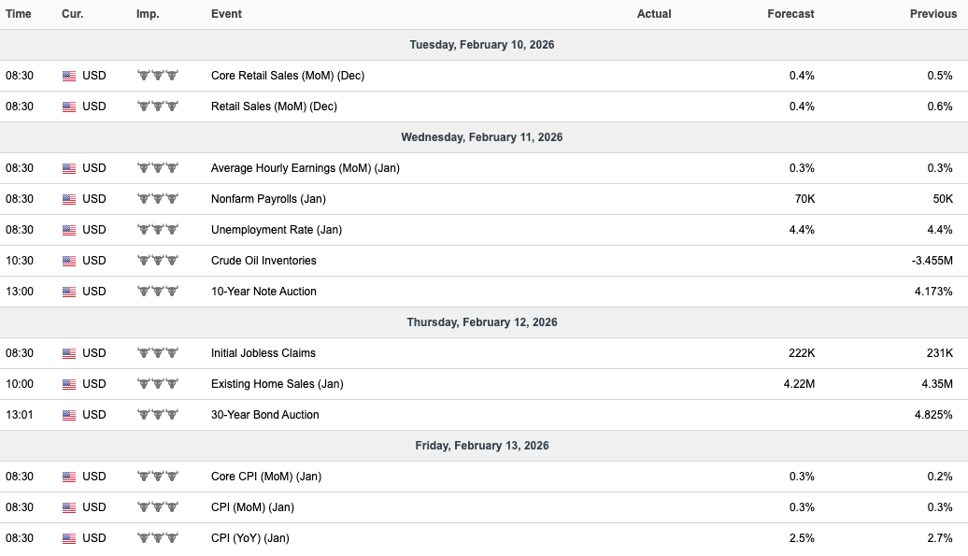Click the US flag icon beside Nonfarm Payrolls

(x=69, y=199)
